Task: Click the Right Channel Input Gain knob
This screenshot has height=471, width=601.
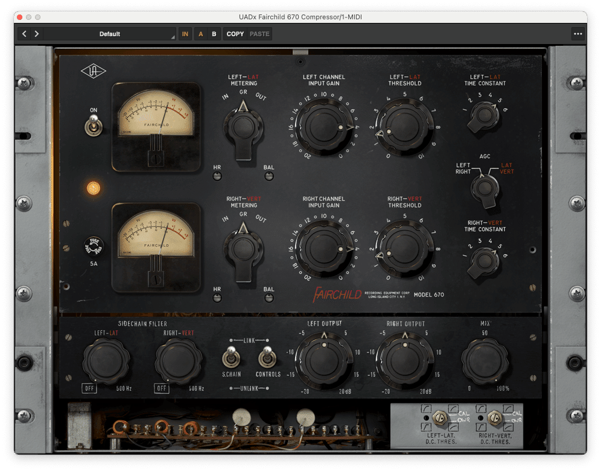Action: (325, 249)
